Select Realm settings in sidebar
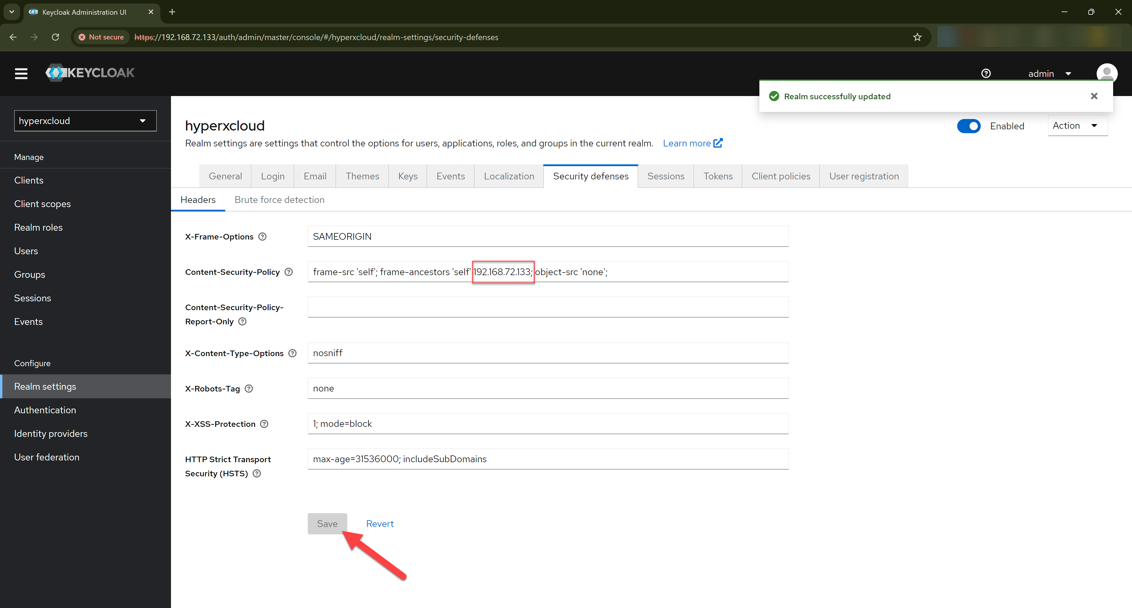 pos(85,386)
